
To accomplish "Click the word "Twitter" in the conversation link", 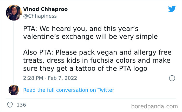I will point(106,90).
